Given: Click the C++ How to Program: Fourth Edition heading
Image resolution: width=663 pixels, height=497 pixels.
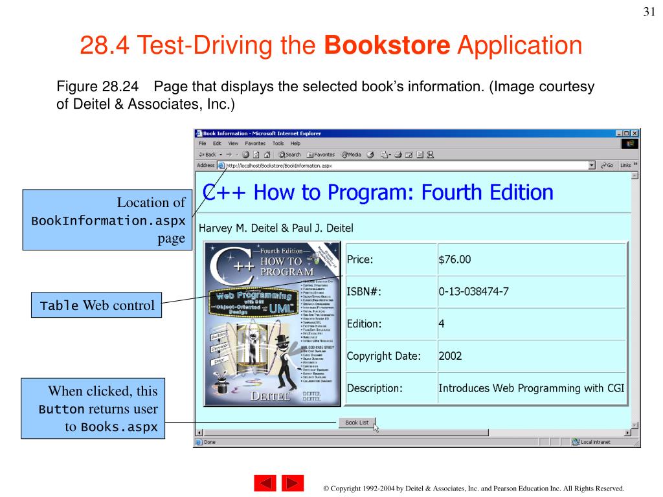Looking at the screenshot, I should pos(377,193).
